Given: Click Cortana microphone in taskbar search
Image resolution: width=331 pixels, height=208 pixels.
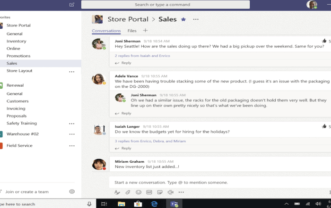Looking at the screenshot, I should [89, 204].
